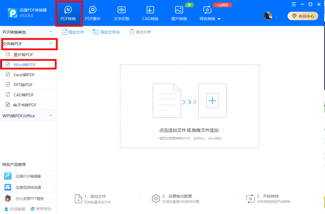Open 迅捷PDF编辑器 product recommendation

point(28,176)
